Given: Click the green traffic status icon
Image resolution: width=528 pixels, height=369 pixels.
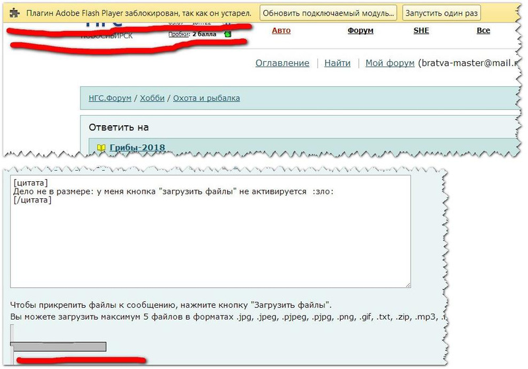Looking at the screenshot, I should tap(228, 34).
